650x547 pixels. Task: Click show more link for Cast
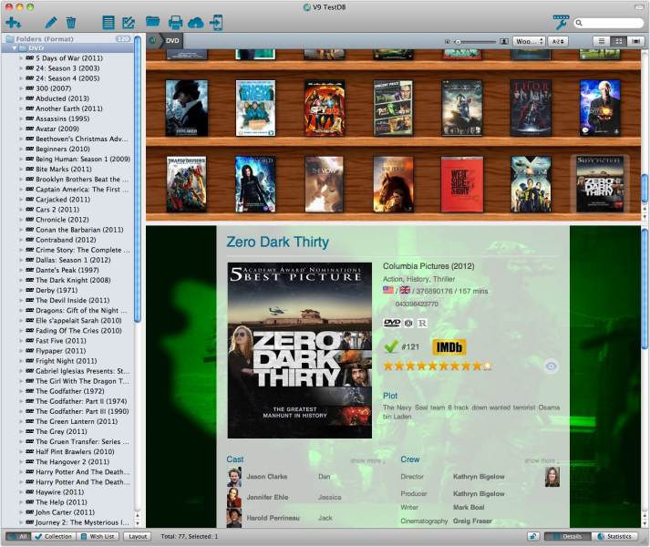tap(367, 460)
